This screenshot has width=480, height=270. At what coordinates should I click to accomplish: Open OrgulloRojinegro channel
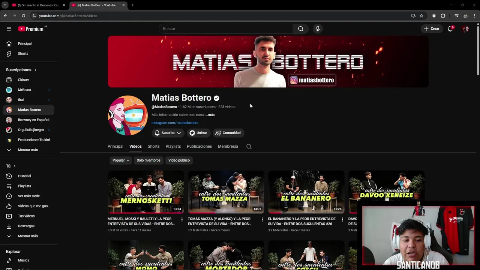tap(28, 130)
